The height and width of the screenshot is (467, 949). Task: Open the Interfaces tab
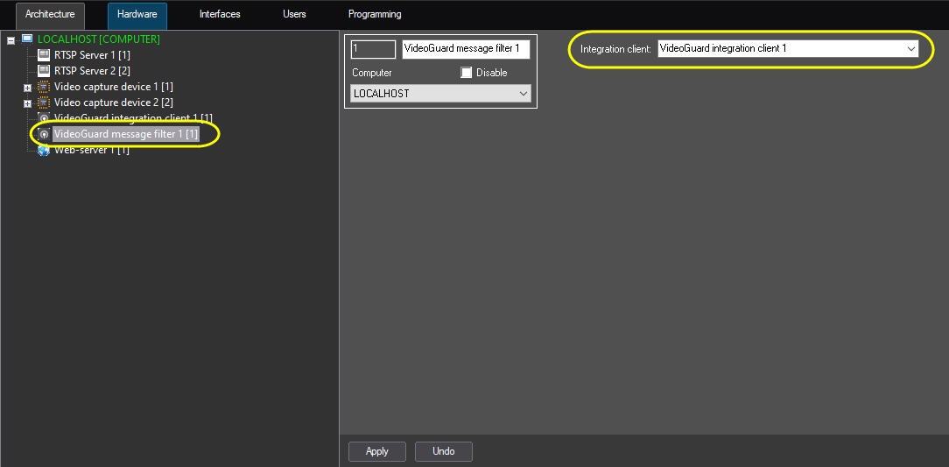[x=220, y=14]
